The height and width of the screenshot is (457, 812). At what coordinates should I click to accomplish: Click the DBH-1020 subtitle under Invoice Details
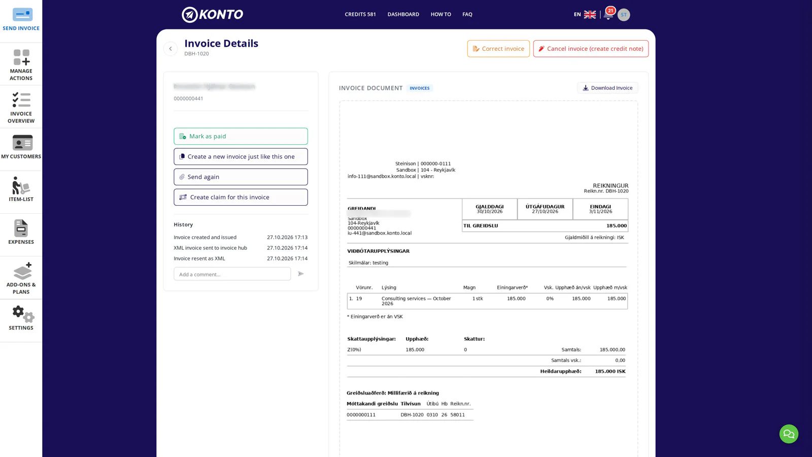[x=196, y=54]
